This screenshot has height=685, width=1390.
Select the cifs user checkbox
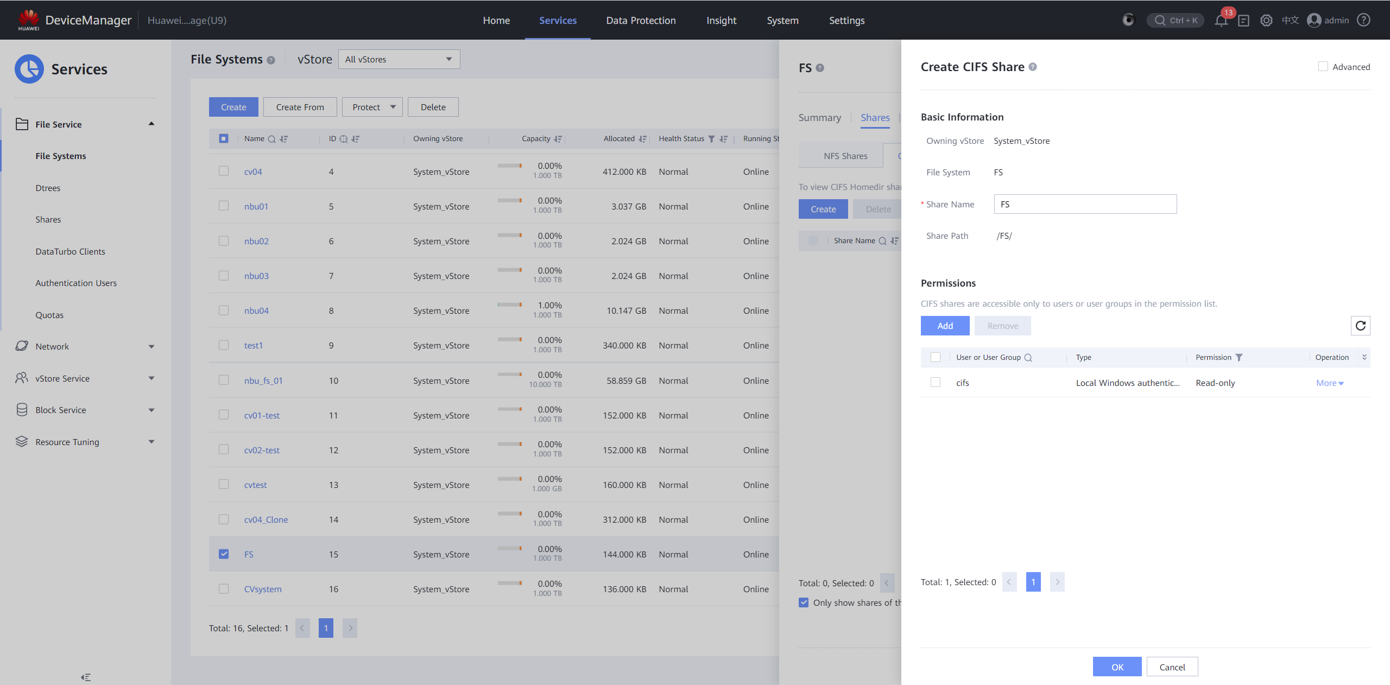pos(936,382)
